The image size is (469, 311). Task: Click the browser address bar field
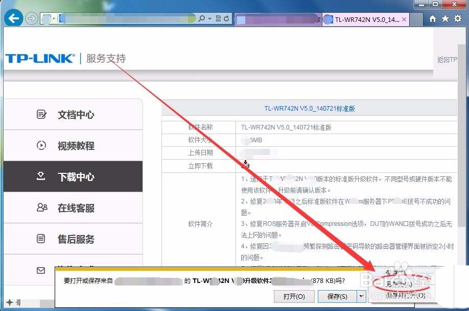(127, 18)
